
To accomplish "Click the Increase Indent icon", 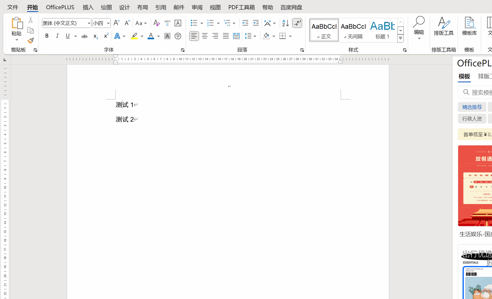I will coord(256,23).
